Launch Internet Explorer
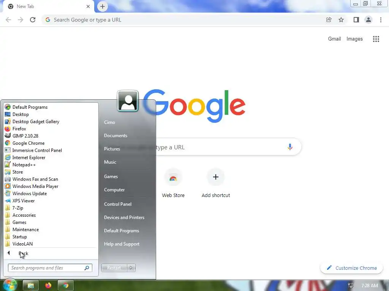389x291 pixels. (25, 157)
